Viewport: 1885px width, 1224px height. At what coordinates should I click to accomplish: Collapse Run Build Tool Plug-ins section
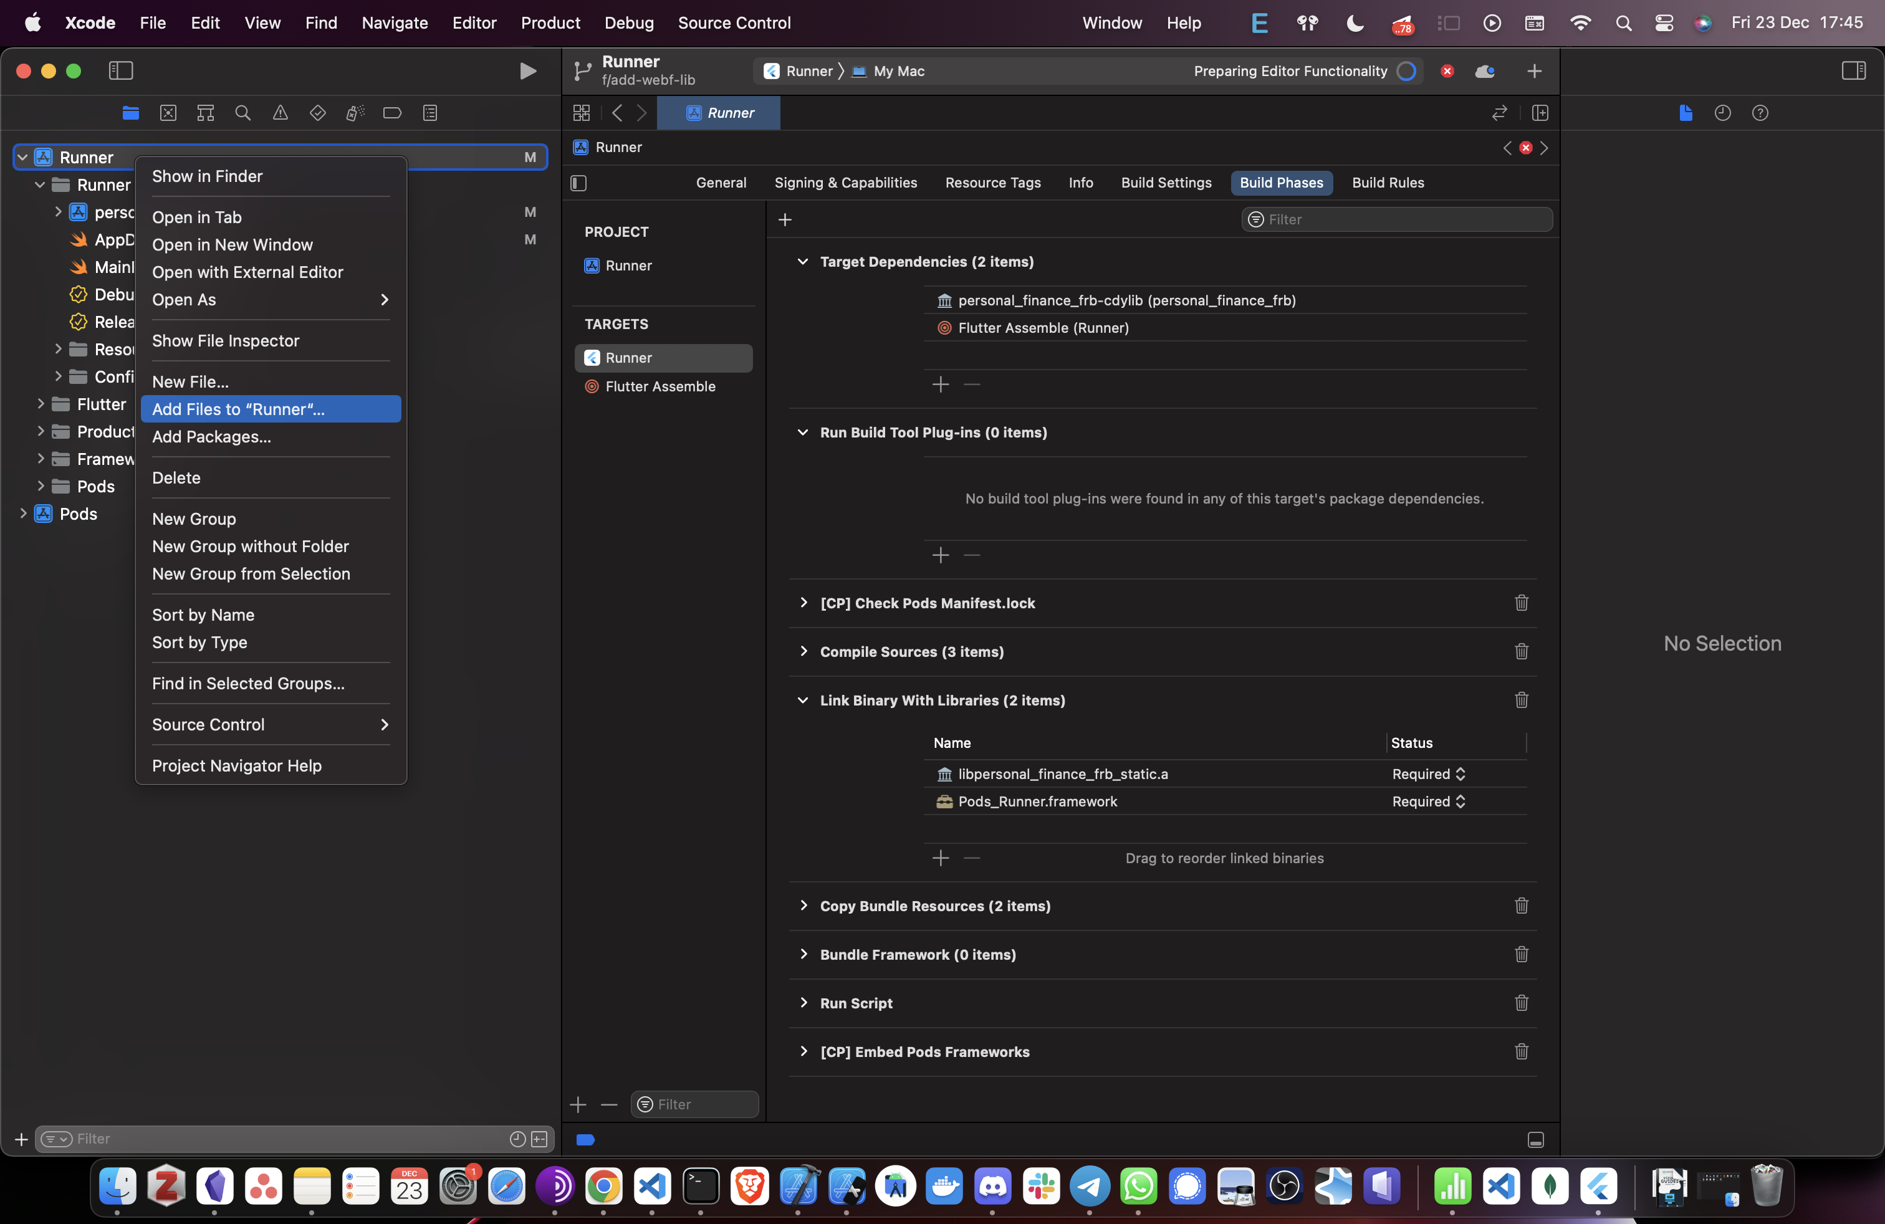[x=802, y=433]
